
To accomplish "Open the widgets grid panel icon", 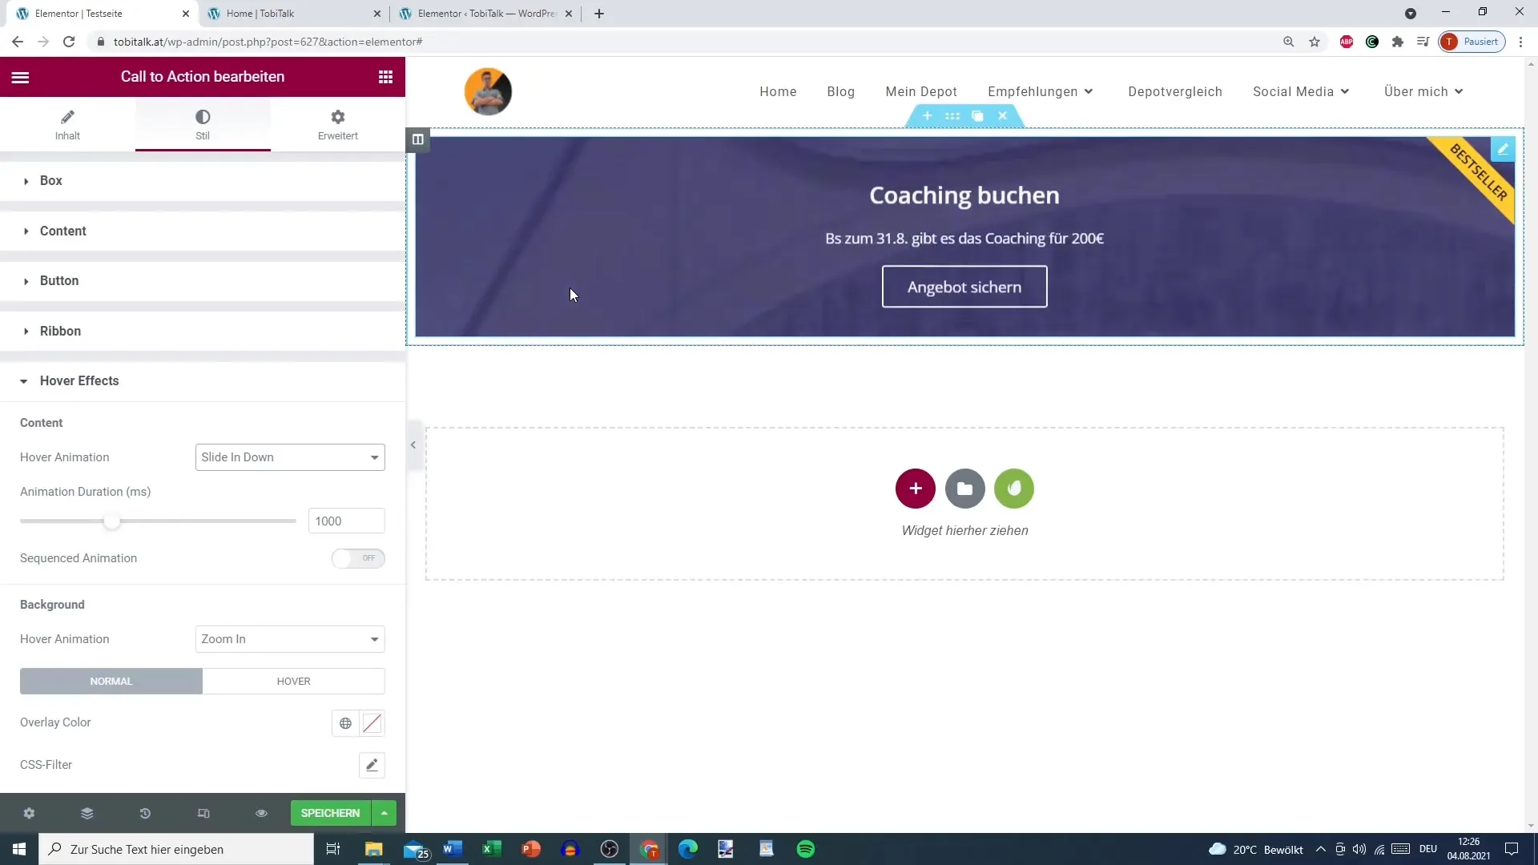I will point(385,77).
